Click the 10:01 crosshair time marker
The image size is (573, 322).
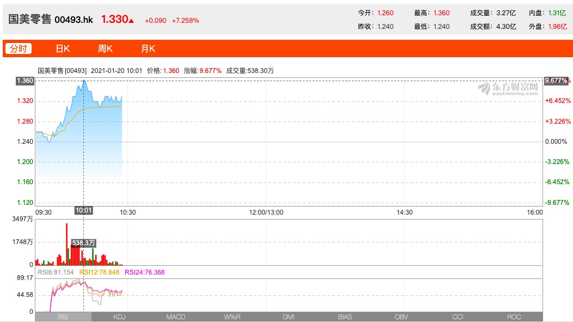[83, 210]
